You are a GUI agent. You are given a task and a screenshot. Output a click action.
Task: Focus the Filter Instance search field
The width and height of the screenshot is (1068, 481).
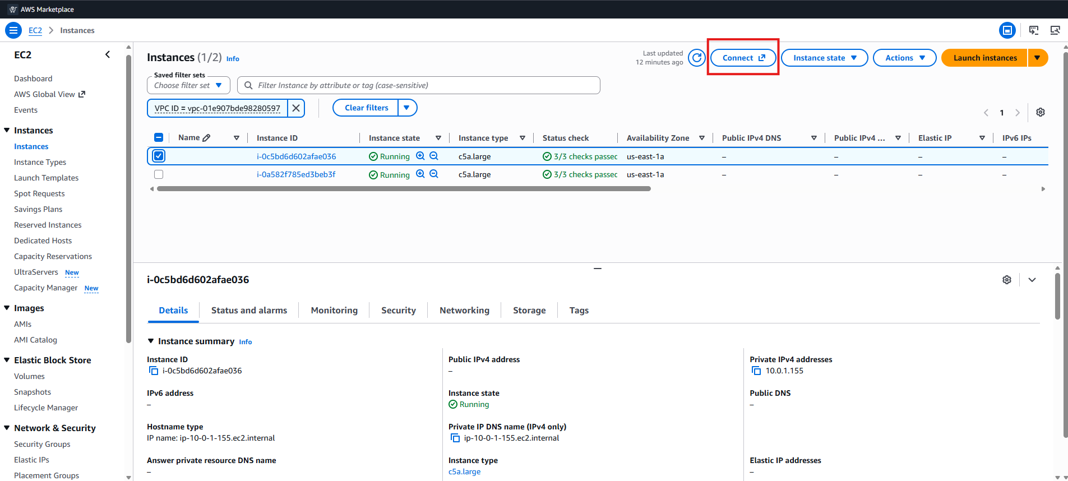pyautogui.click(x=419, y=85)
